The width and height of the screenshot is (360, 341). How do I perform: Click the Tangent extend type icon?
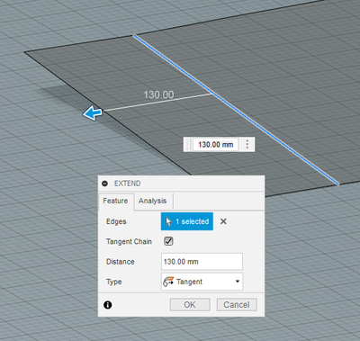click(168, 282)
